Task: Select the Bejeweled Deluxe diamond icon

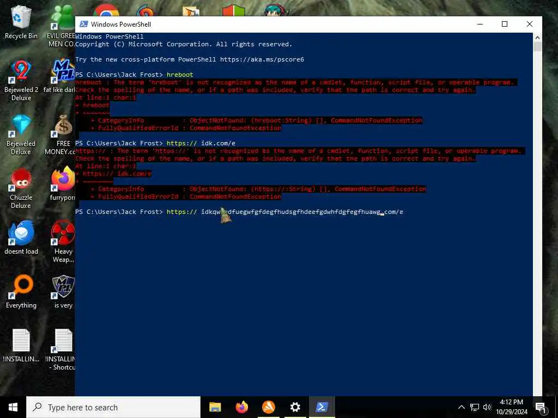Action: point(21,135)
